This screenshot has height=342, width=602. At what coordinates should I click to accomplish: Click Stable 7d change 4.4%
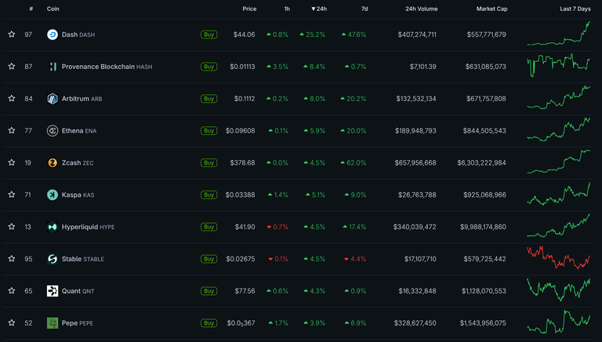355,259
